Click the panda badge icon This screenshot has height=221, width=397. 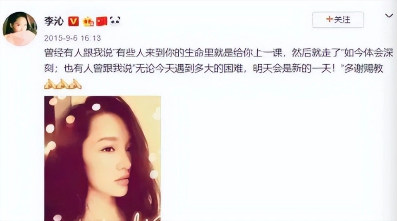[115, 21]
